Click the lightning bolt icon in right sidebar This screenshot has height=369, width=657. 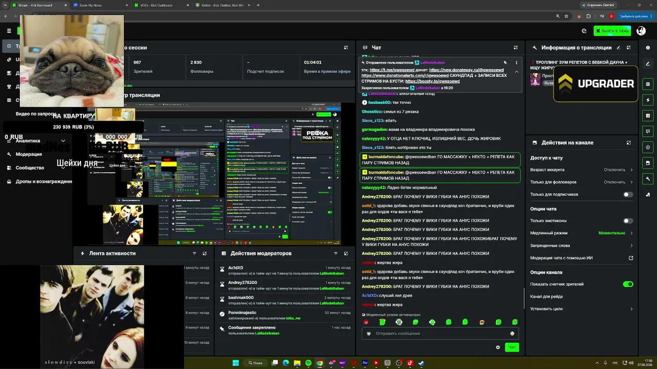click(648, 100)
